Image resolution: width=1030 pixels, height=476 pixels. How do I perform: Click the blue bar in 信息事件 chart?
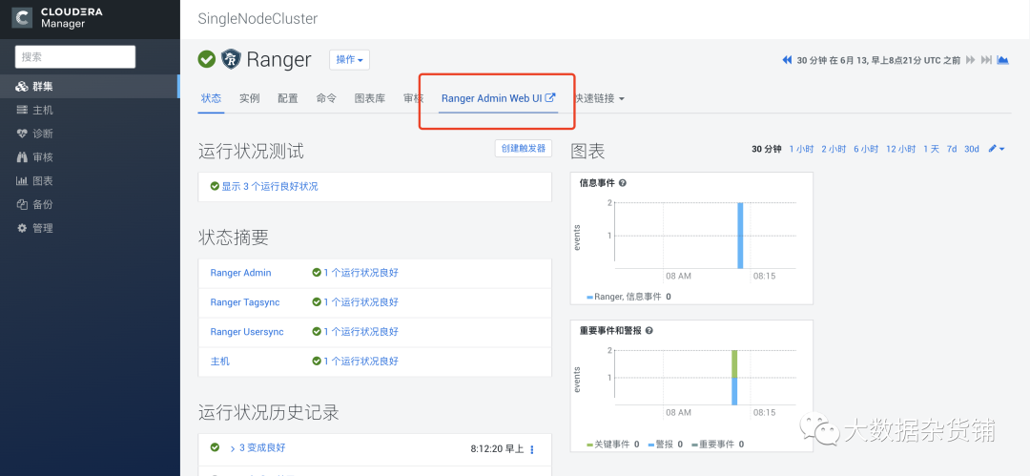click(740, 236)
